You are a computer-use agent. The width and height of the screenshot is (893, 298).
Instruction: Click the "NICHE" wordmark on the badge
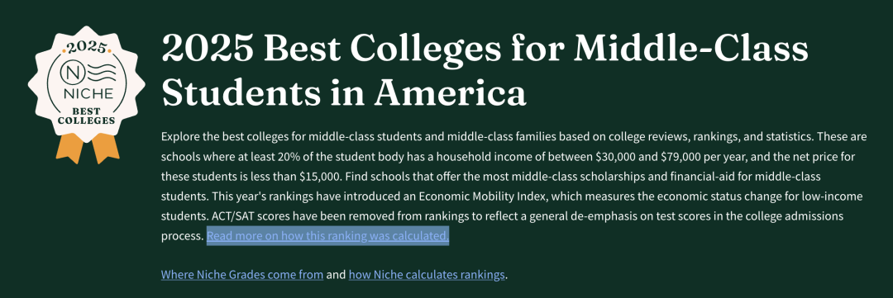88,93
